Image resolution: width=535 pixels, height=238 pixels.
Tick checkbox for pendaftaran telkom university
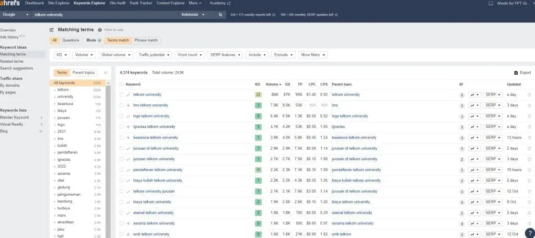click(121, 170)
